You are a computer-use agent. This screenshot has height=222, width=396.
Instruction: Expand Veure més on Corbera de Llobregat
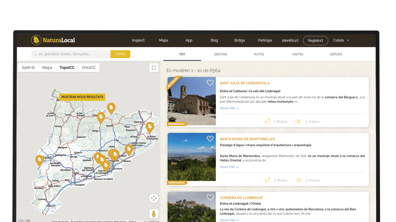(229, 220)
